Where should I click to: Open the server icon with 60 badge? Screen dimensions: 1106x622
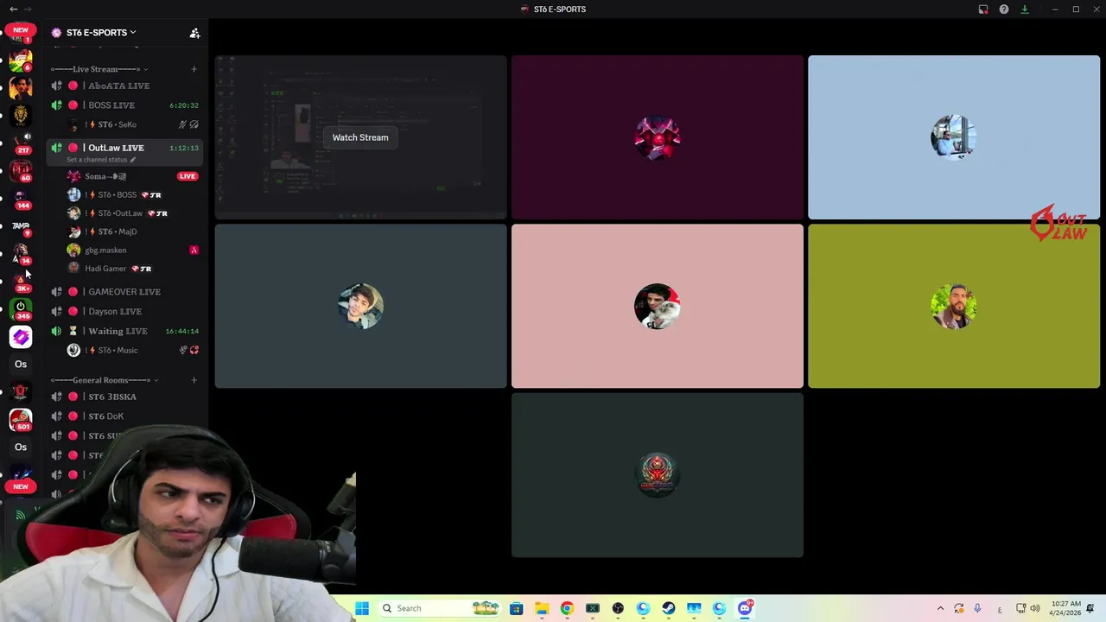pos(21,169)
